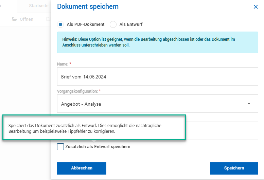
Task: Click the folder icon beside Öffnen
Action: click(x=15, y=19)
